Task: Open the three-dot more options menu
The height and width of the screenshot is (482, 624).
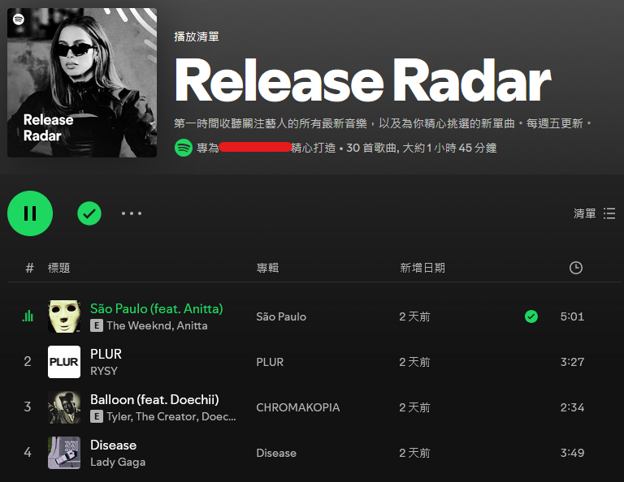Action: (132, 213)
